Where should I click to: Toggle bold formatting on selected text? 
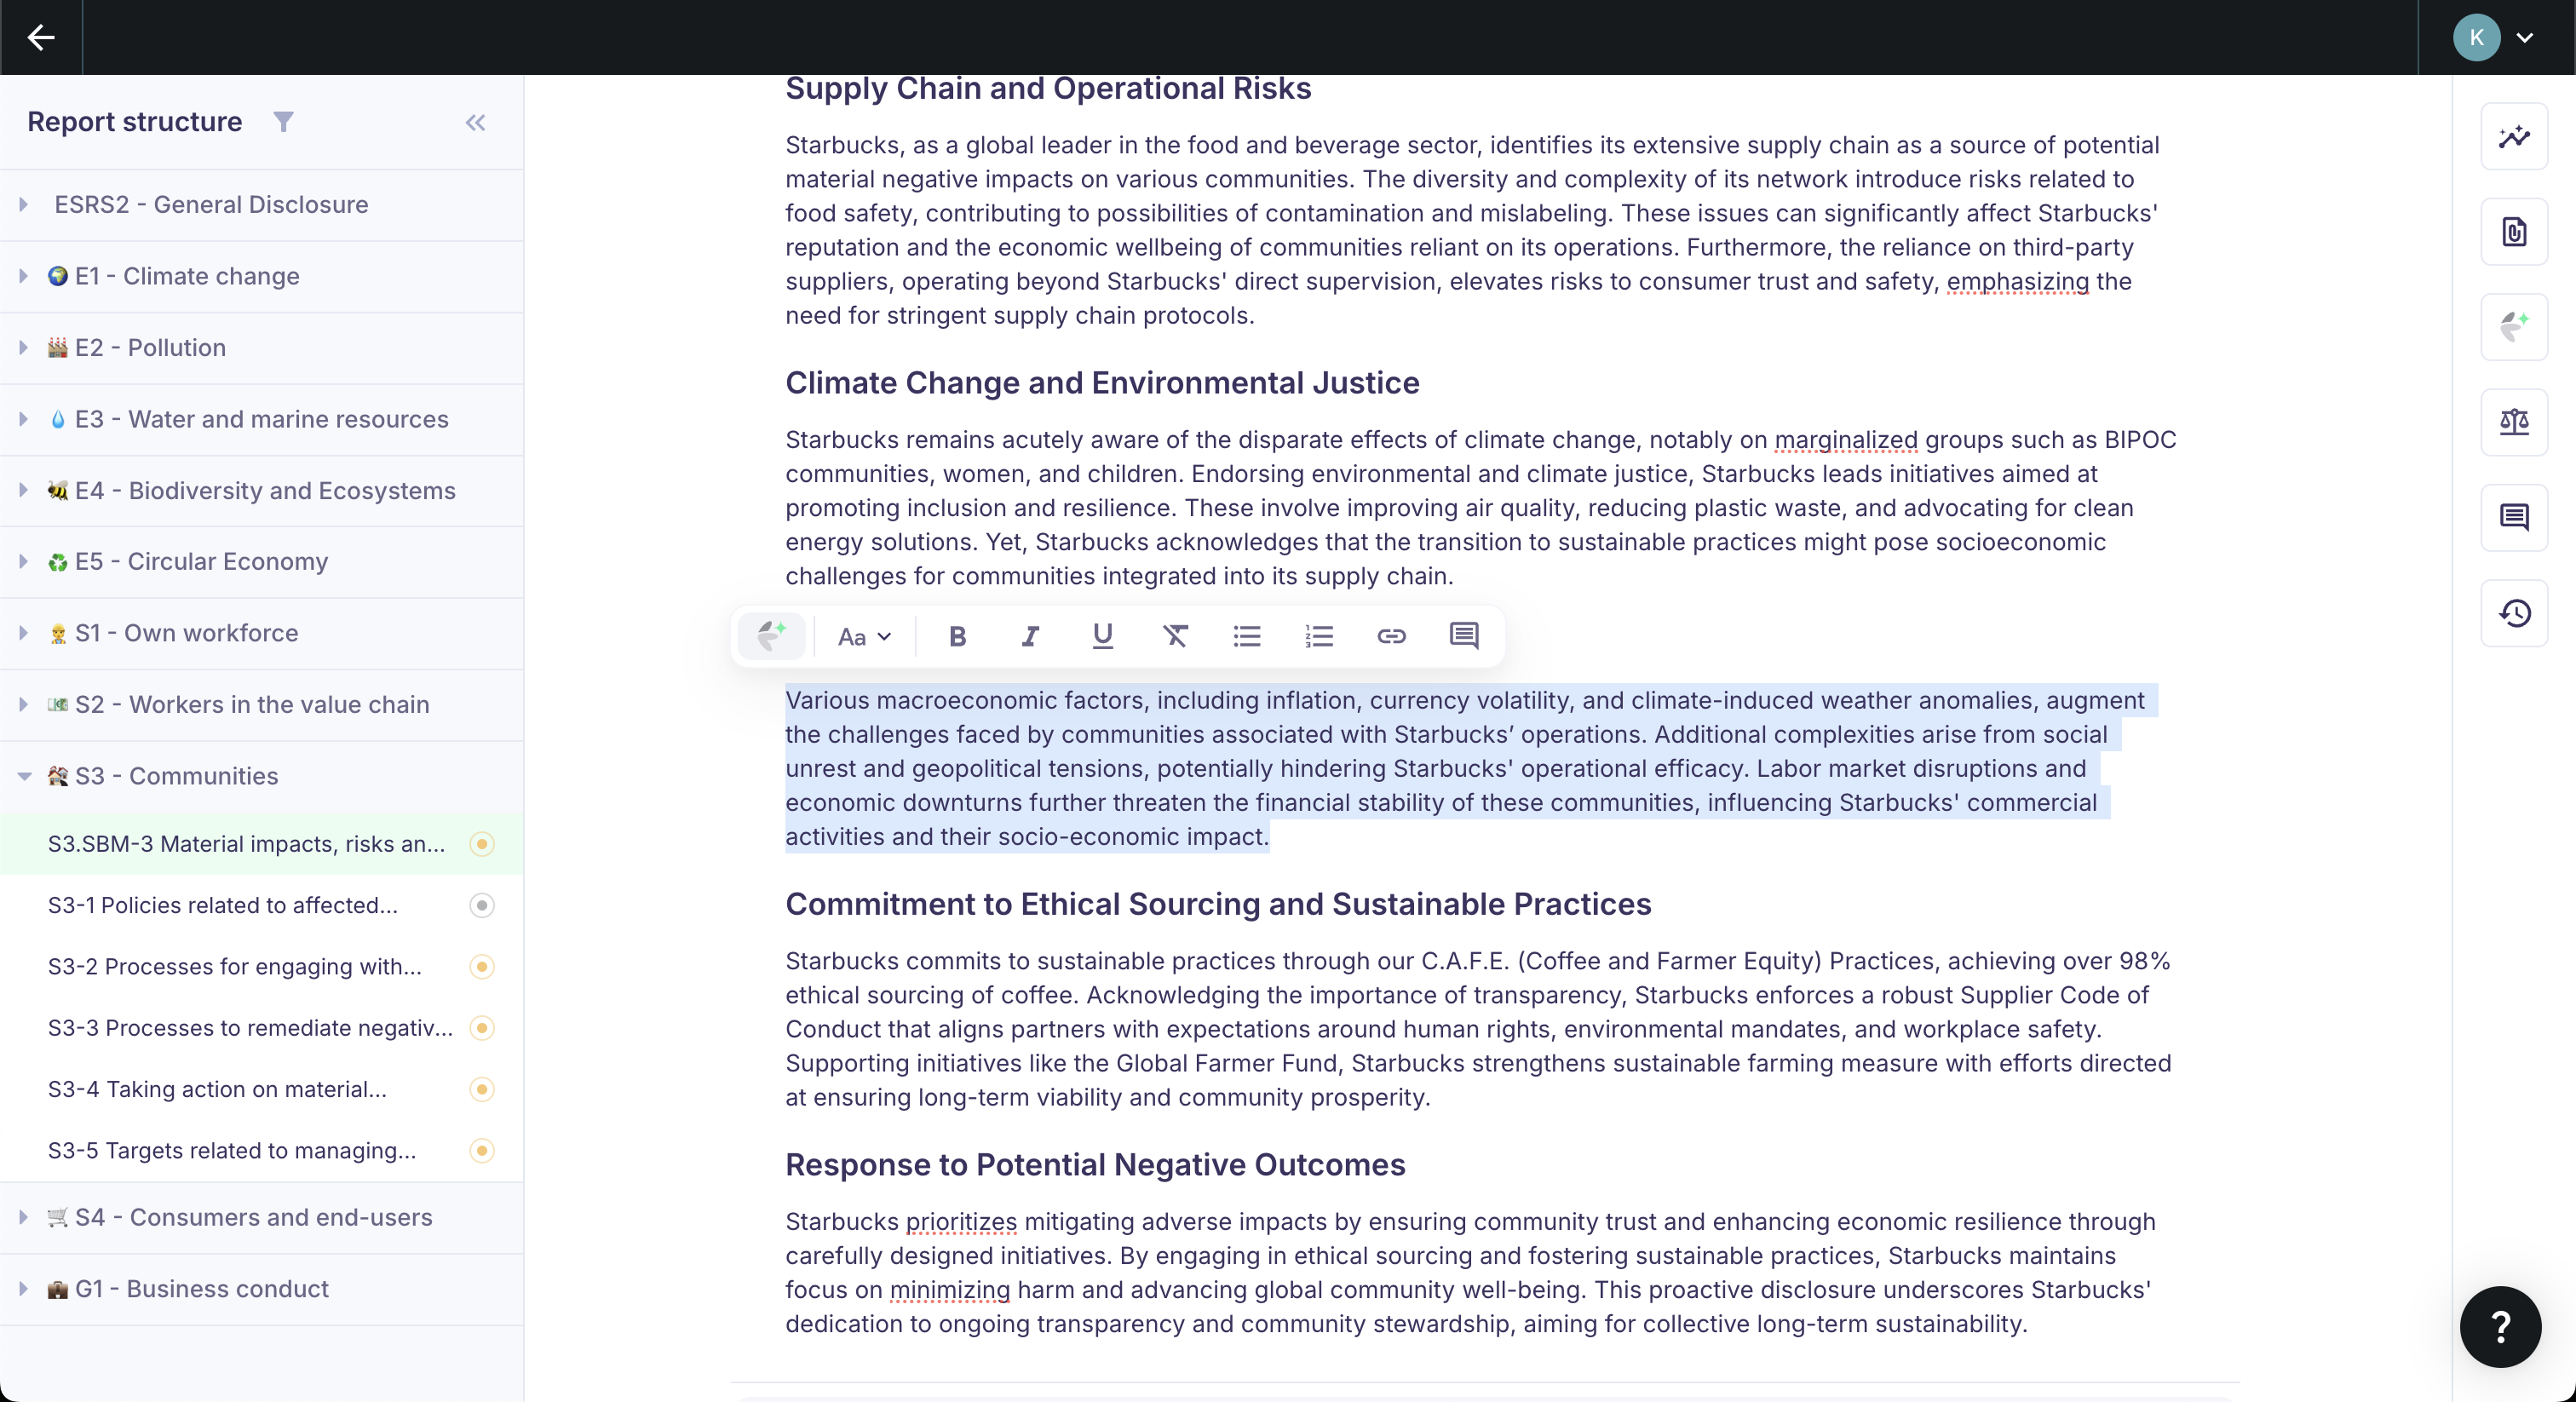pyautogui.click(x=957, y=636)
